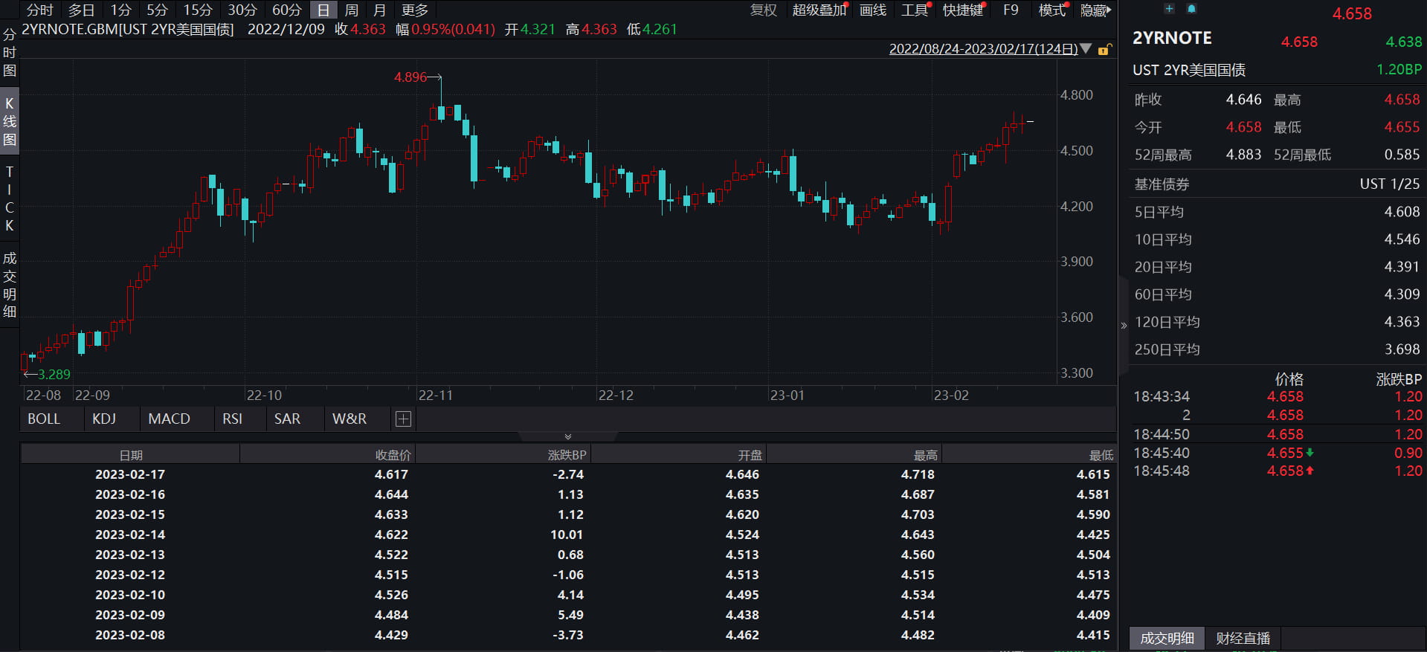Switch to the 1分 chart
The height and width of the screenshot is (652, 1427).
[121, 10]
